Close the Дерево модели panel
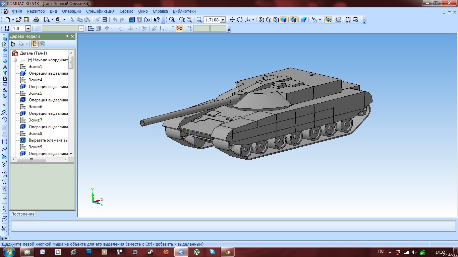 point(72,36)
